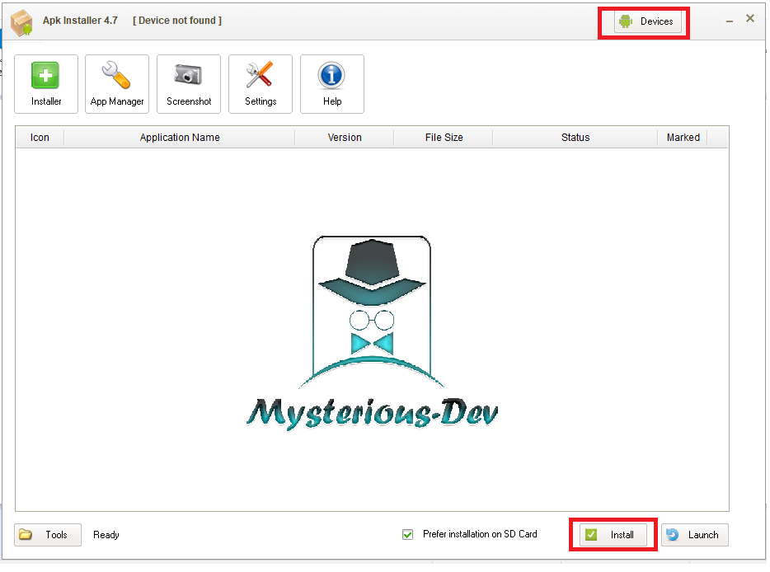
Task: Toggle Prefer installation on SD Card checkbox
Action: (408, 535)
